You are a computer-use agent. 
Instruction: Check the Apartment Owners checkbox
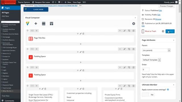point(2,50)
